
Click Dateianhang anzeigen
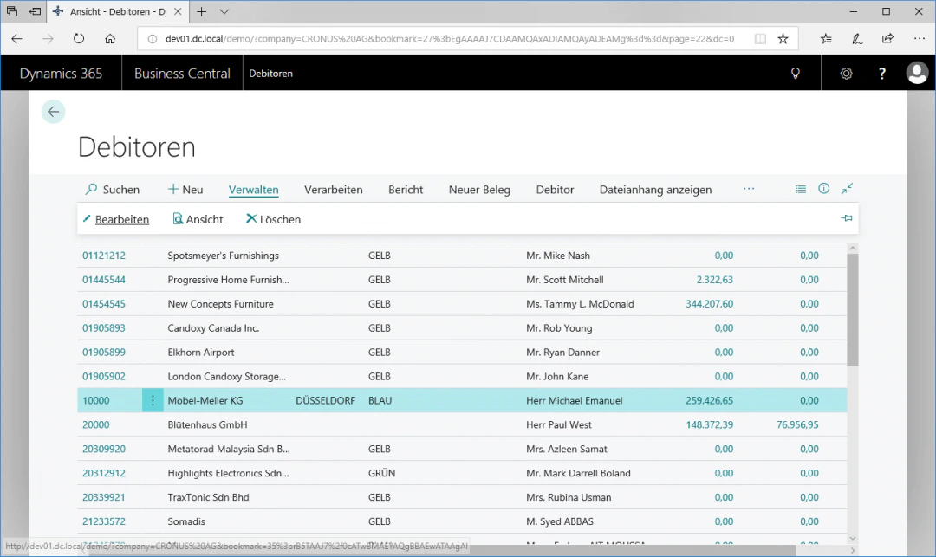tap(655, 190)
